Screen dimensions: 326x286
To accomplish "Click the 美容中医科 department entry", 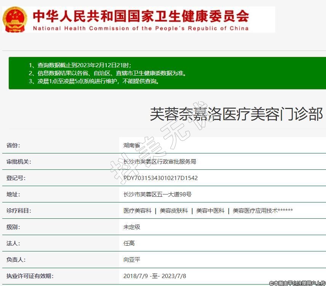I will click(x=210, y=210).
